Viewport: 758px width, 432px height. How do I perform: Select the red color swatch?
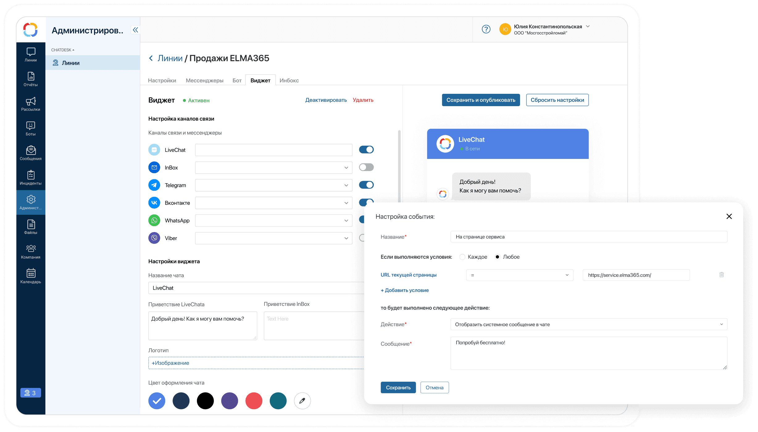coord(254,401)
